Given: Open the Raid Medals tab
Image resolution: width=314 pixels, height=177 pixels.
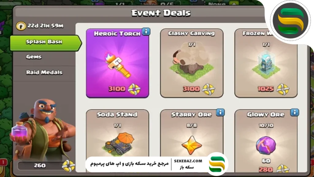Looking at the screenshot, I should [44, 72].
